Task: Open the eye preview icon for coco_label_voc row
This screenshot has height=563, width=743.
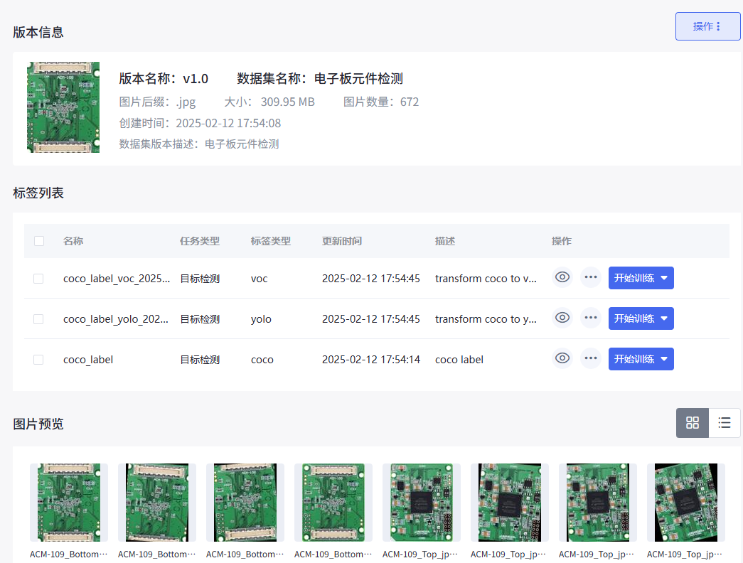Action: [562, 278]
